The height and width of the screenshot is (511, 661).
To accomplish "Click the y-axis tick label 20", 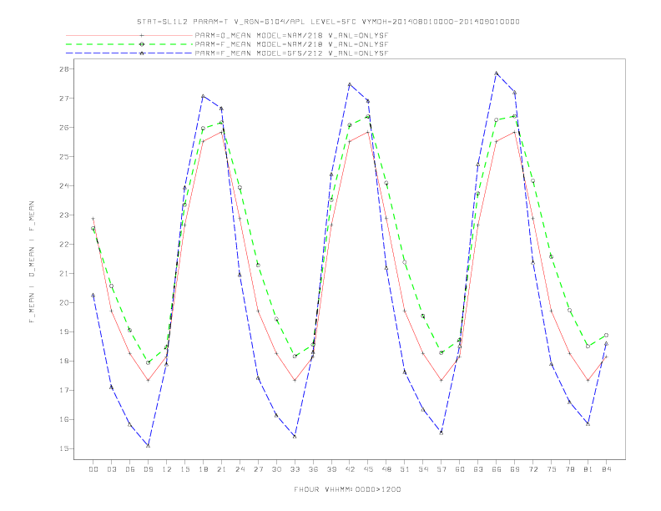I will (63, 303).
